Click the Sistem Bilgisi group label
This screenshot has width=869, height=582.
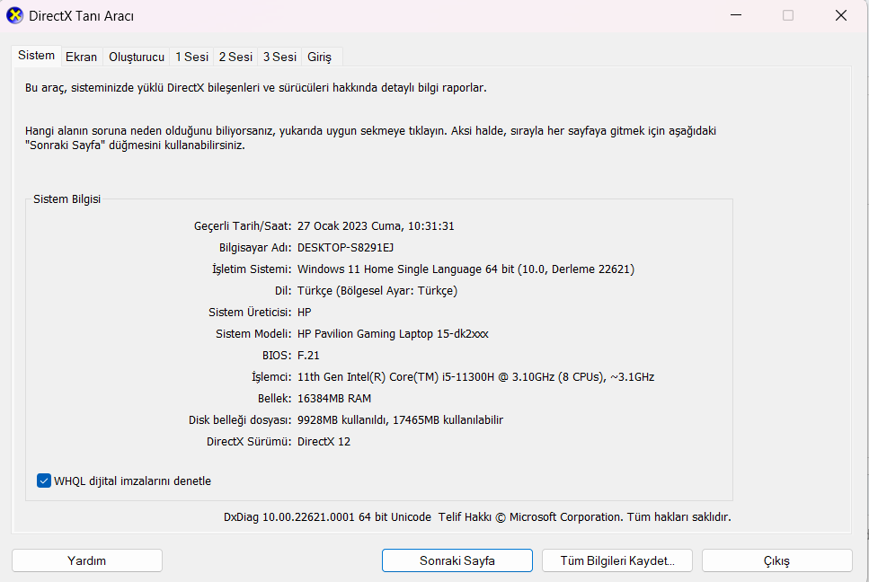[x=67, y=198]
